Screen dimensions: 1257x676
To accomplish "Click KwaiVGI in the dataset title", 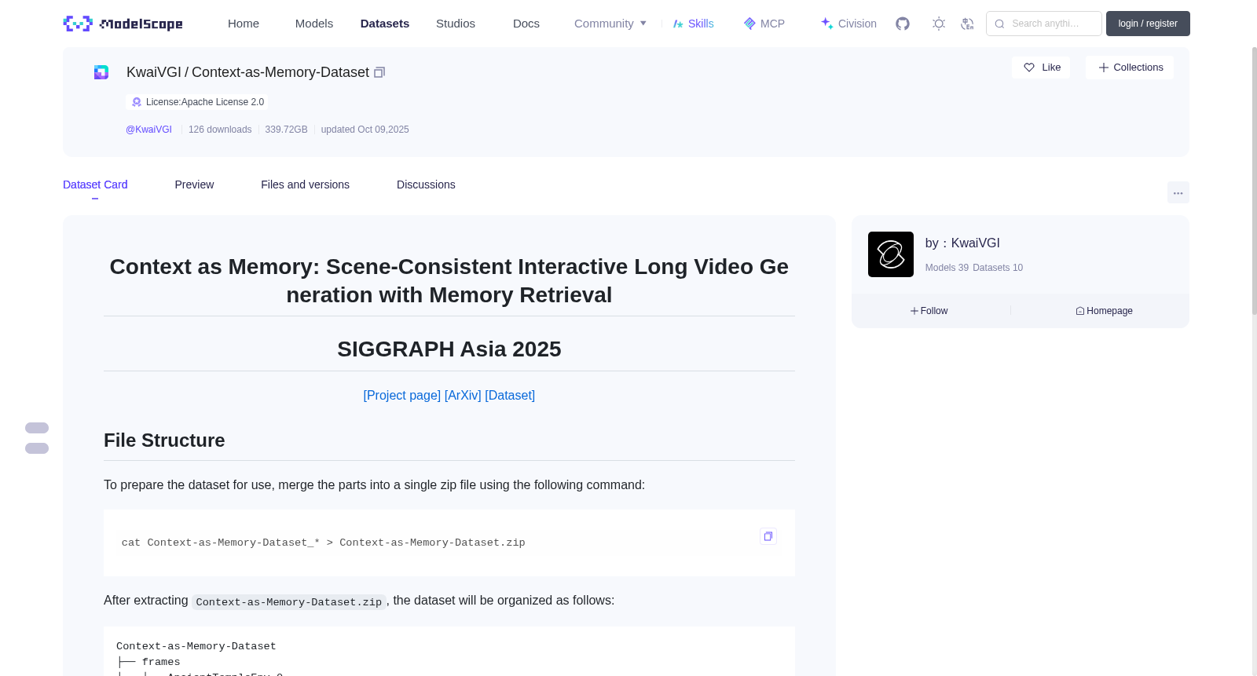I will tap(154, 72).
